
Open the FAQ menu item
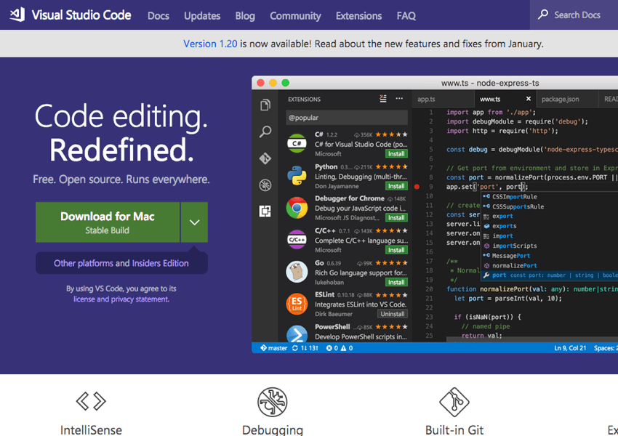coord(406,16)
